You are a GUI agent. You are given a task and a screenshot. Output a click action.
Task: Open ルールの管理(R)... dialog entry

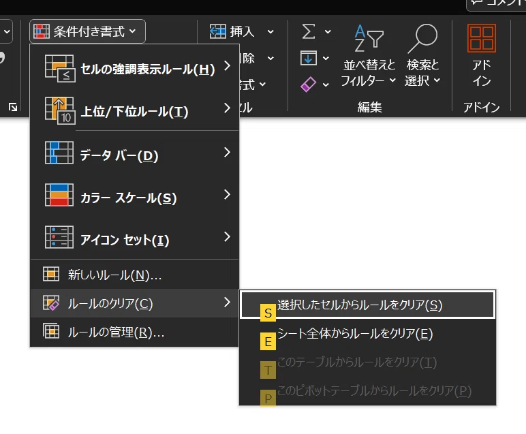[134, 332]
